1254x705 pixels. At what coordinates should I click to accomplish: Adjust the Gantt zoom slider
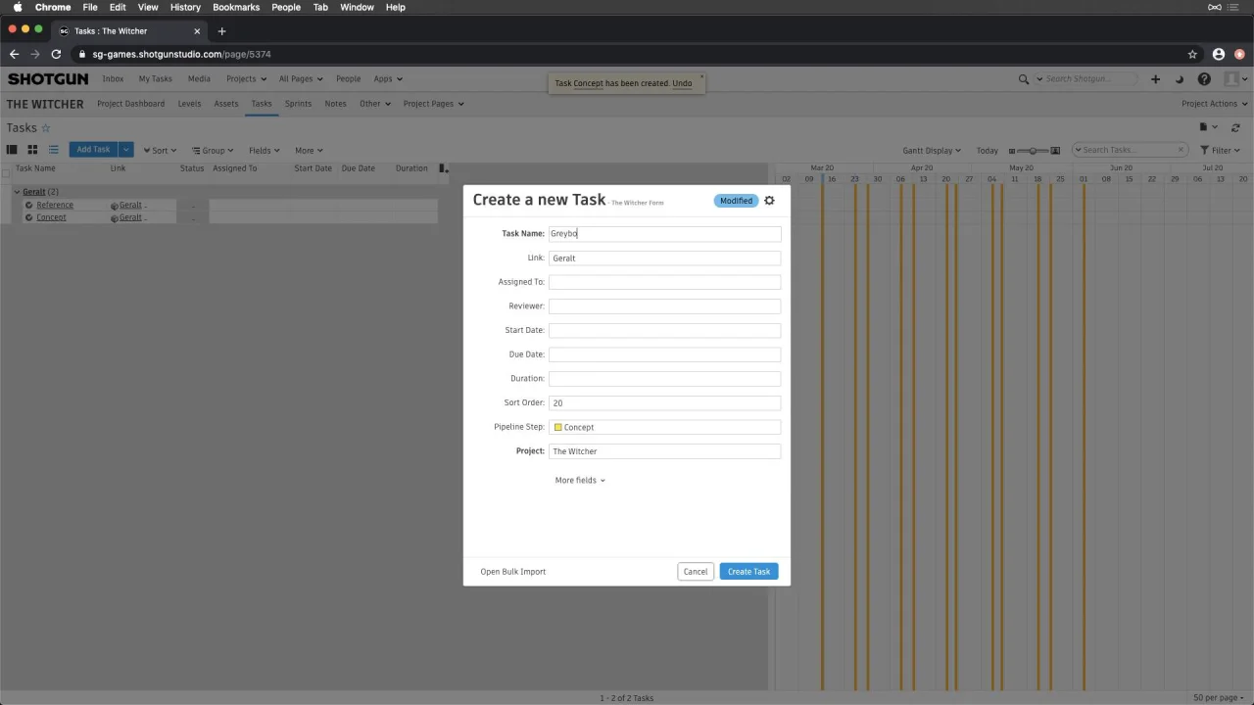click(x=1034, y=151)
